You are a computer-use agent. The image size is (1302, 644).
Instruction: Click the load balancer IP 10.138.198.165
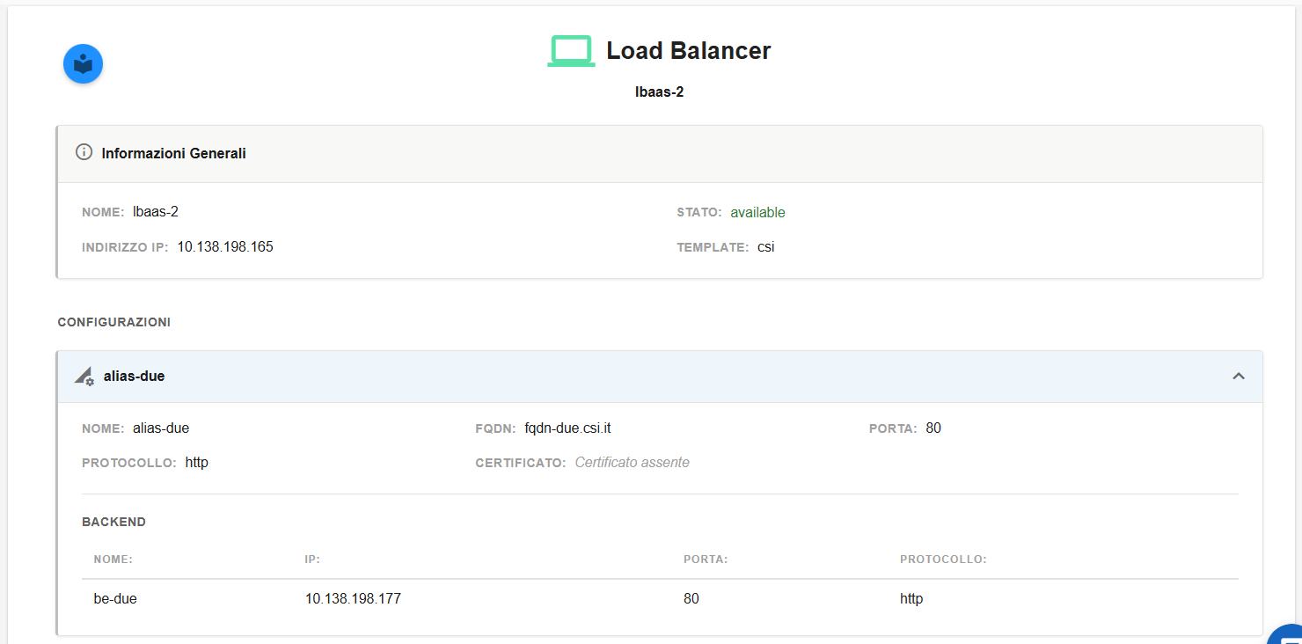[x=225, y=247]
